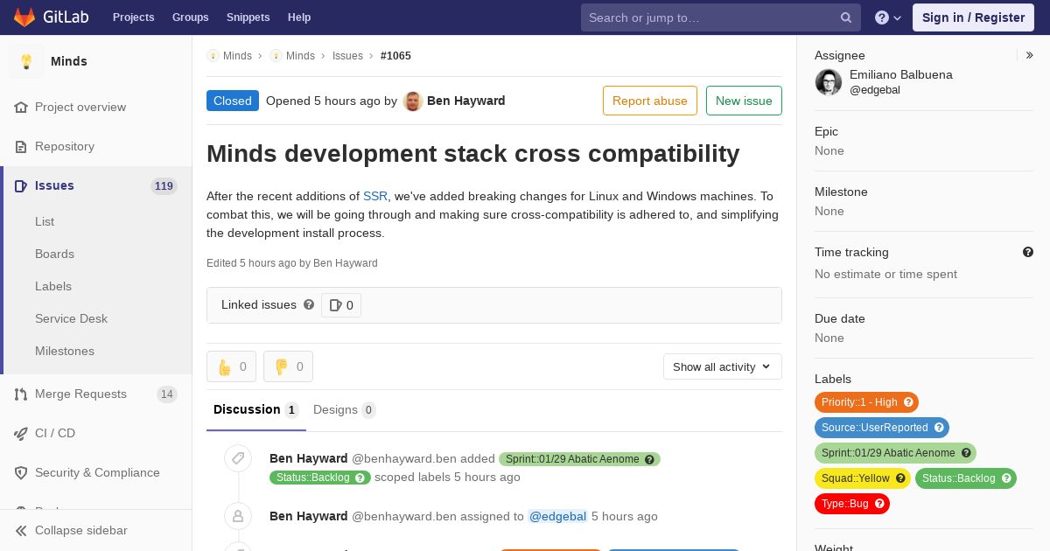Image resolution: width=1050 pixels, height=551 pixels.
Task: Click the Sign in / Register button
Action: (x=973, y=17)
